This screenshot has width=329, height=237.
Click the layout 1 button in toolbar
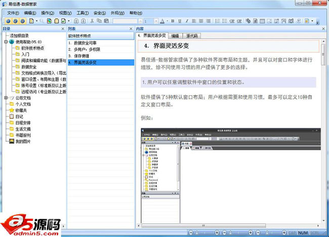(8, 21)
